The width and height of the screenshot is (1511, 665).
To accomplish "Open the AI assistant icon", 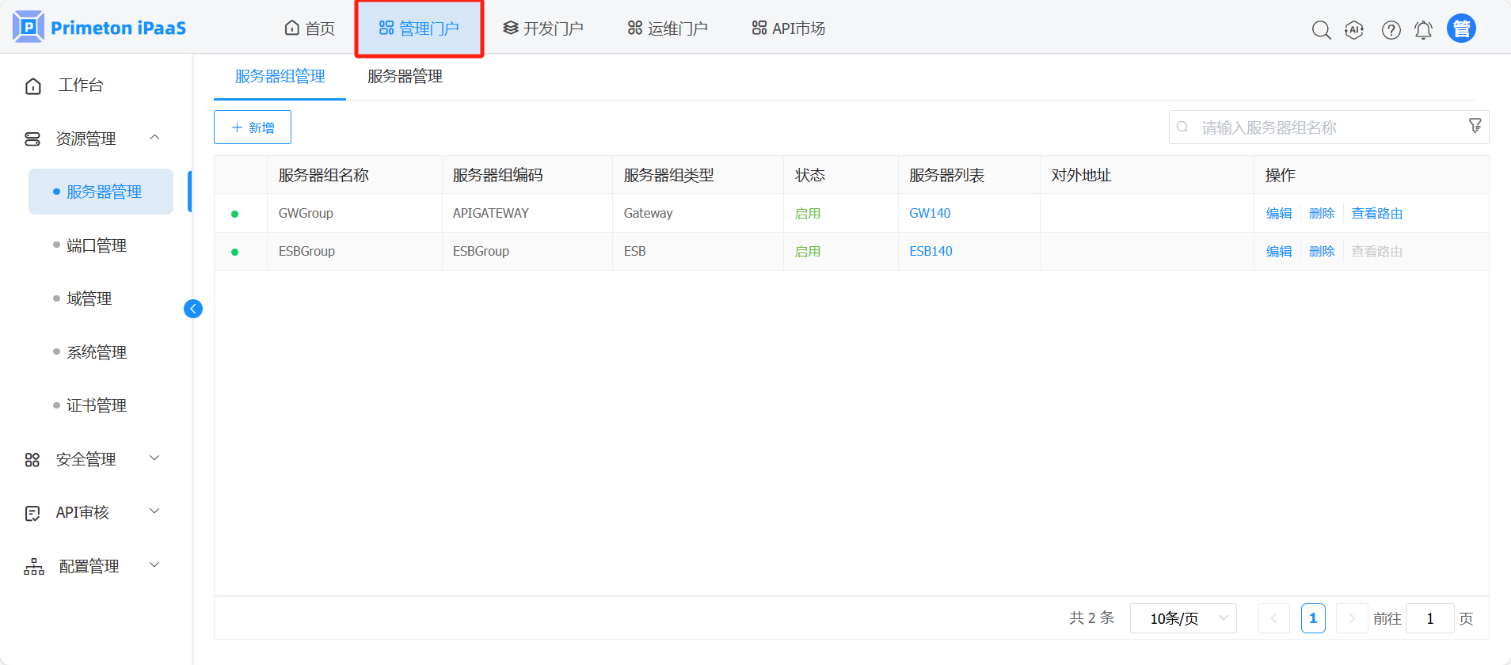I will [1354, 30].
